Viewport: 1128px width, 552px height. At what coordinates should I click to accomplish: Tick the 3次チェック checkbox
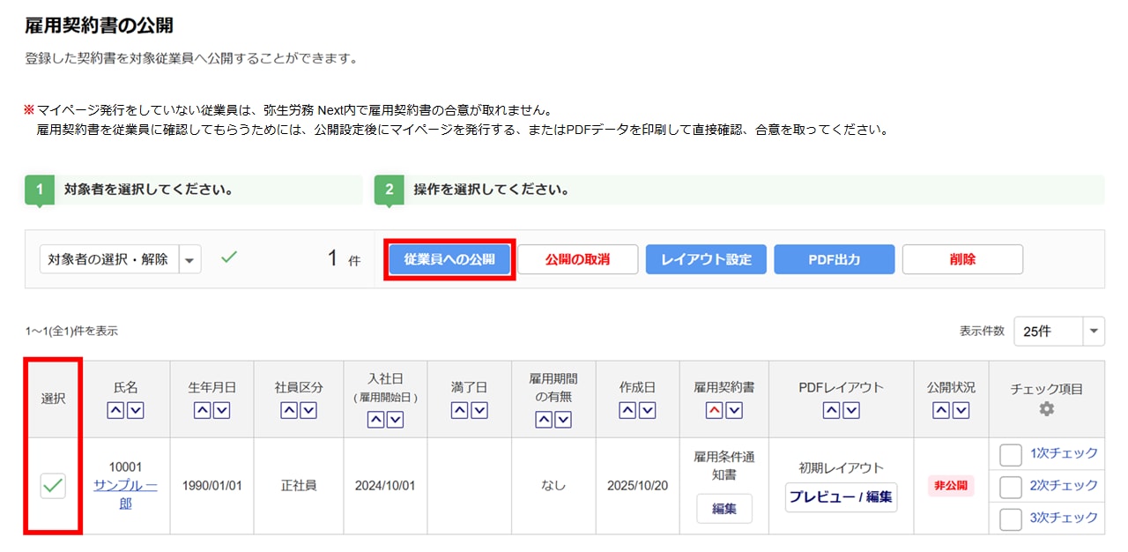1011,518
